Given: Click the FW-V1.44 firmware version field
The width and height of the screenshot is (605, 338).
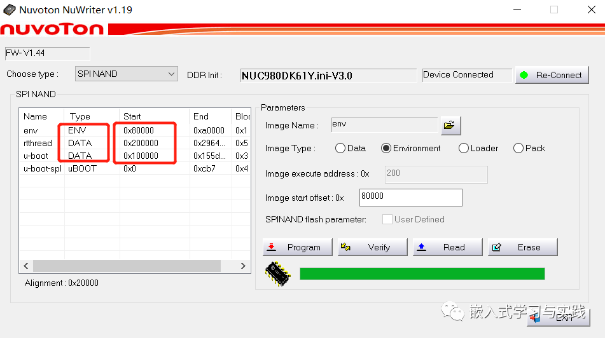Looking at the screenshot, I should click(48, 53).
